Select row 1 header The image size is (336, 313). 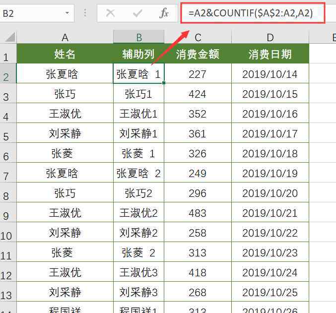[8, 54]
